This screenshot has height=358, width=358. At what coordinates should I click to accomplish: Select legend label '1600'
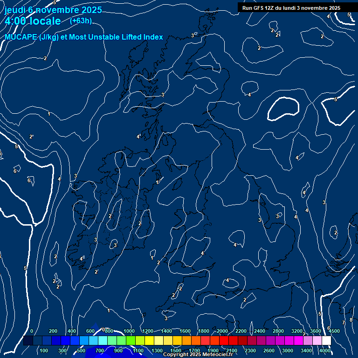185,331
